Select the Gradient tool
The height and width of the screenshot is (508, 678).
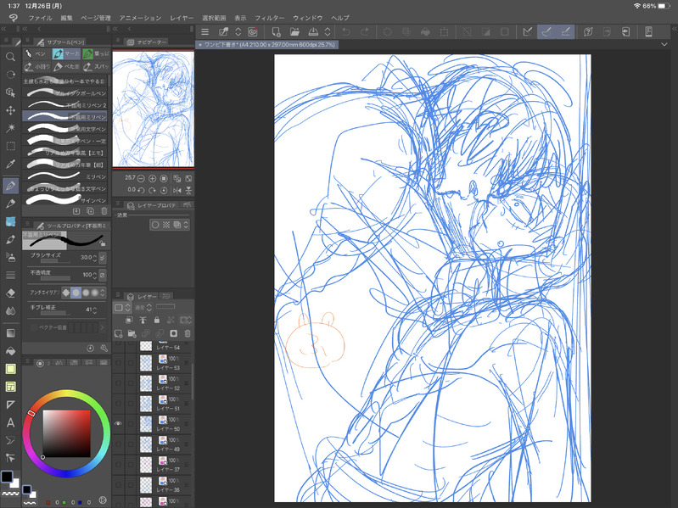10,333
